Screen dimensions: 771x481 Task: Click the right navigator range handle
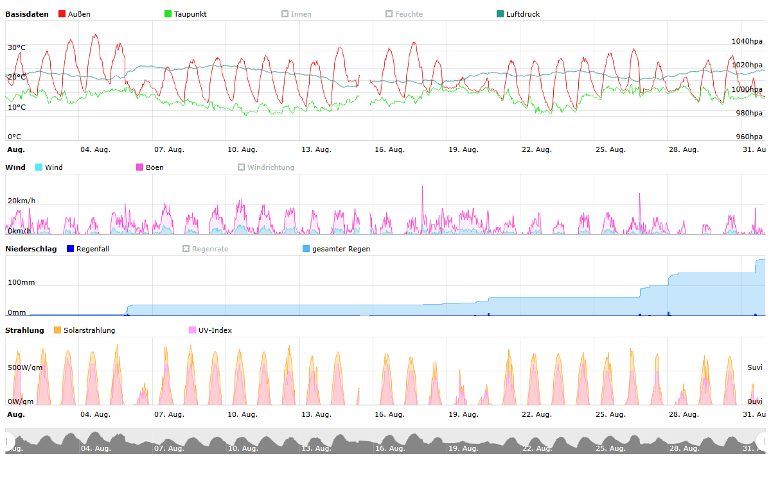click(x=761, y=441)
